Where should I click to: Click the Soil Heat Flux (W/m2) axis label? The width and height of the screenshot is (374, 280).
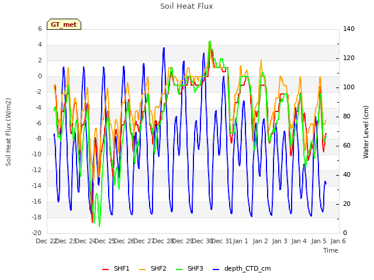click(x=8, y=132)
